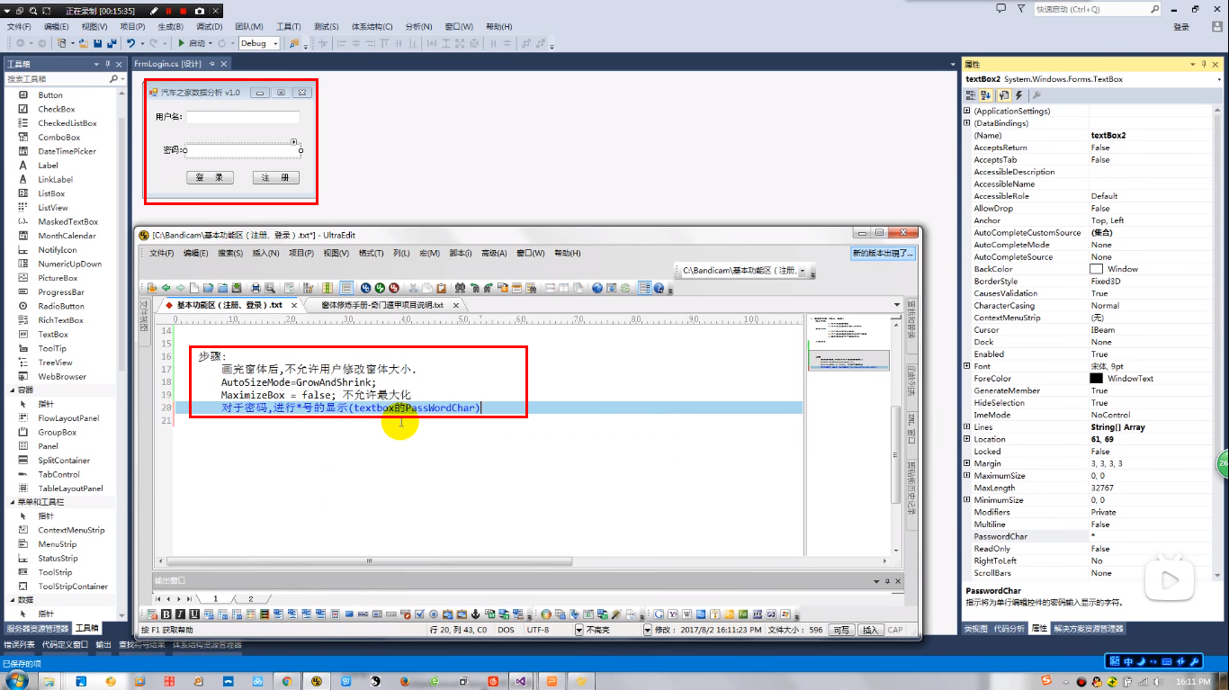The image size is (1229, 690).
Task: Click the Save icon in Visual Studio toolbar
Action: 99,42
